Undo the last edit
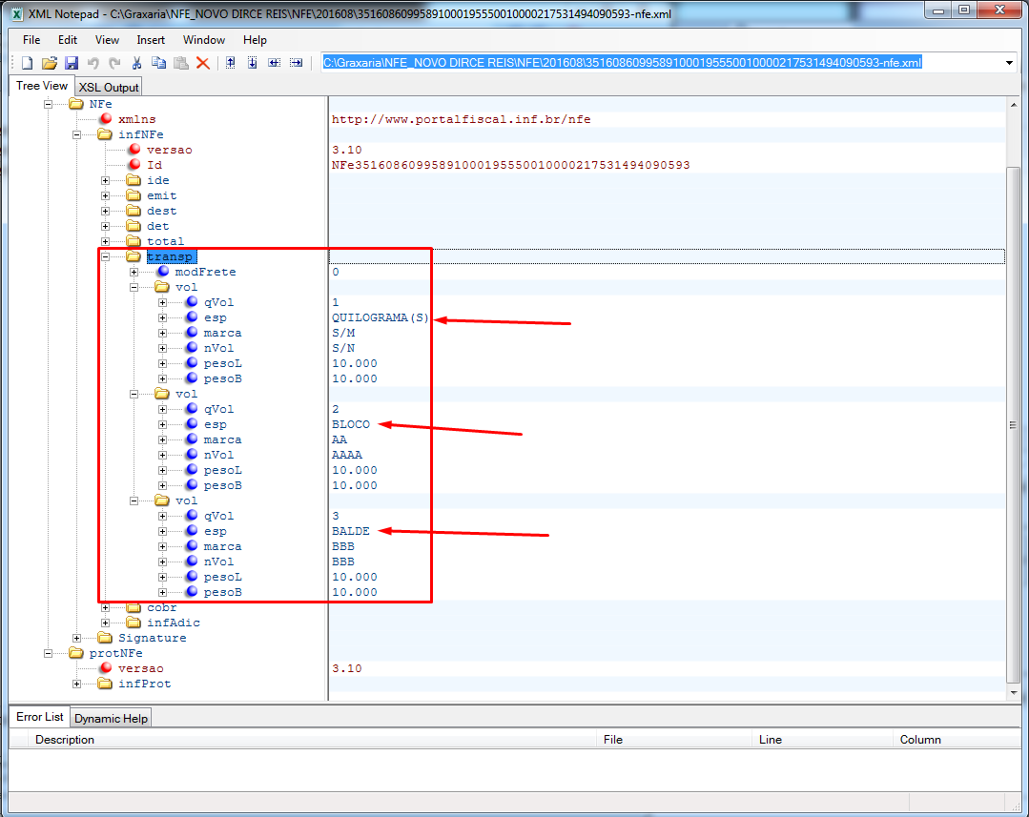 [93, 63]
